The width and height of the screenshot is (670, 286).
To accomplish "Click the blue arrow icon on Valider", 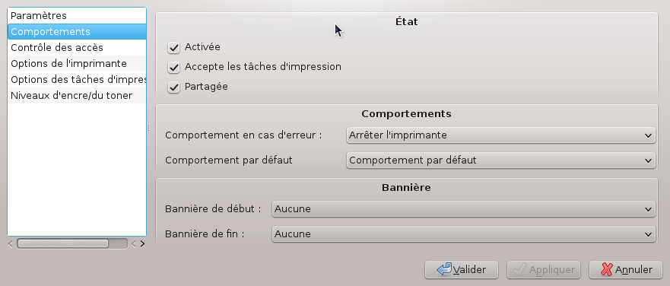I will [x=444, y=269].
